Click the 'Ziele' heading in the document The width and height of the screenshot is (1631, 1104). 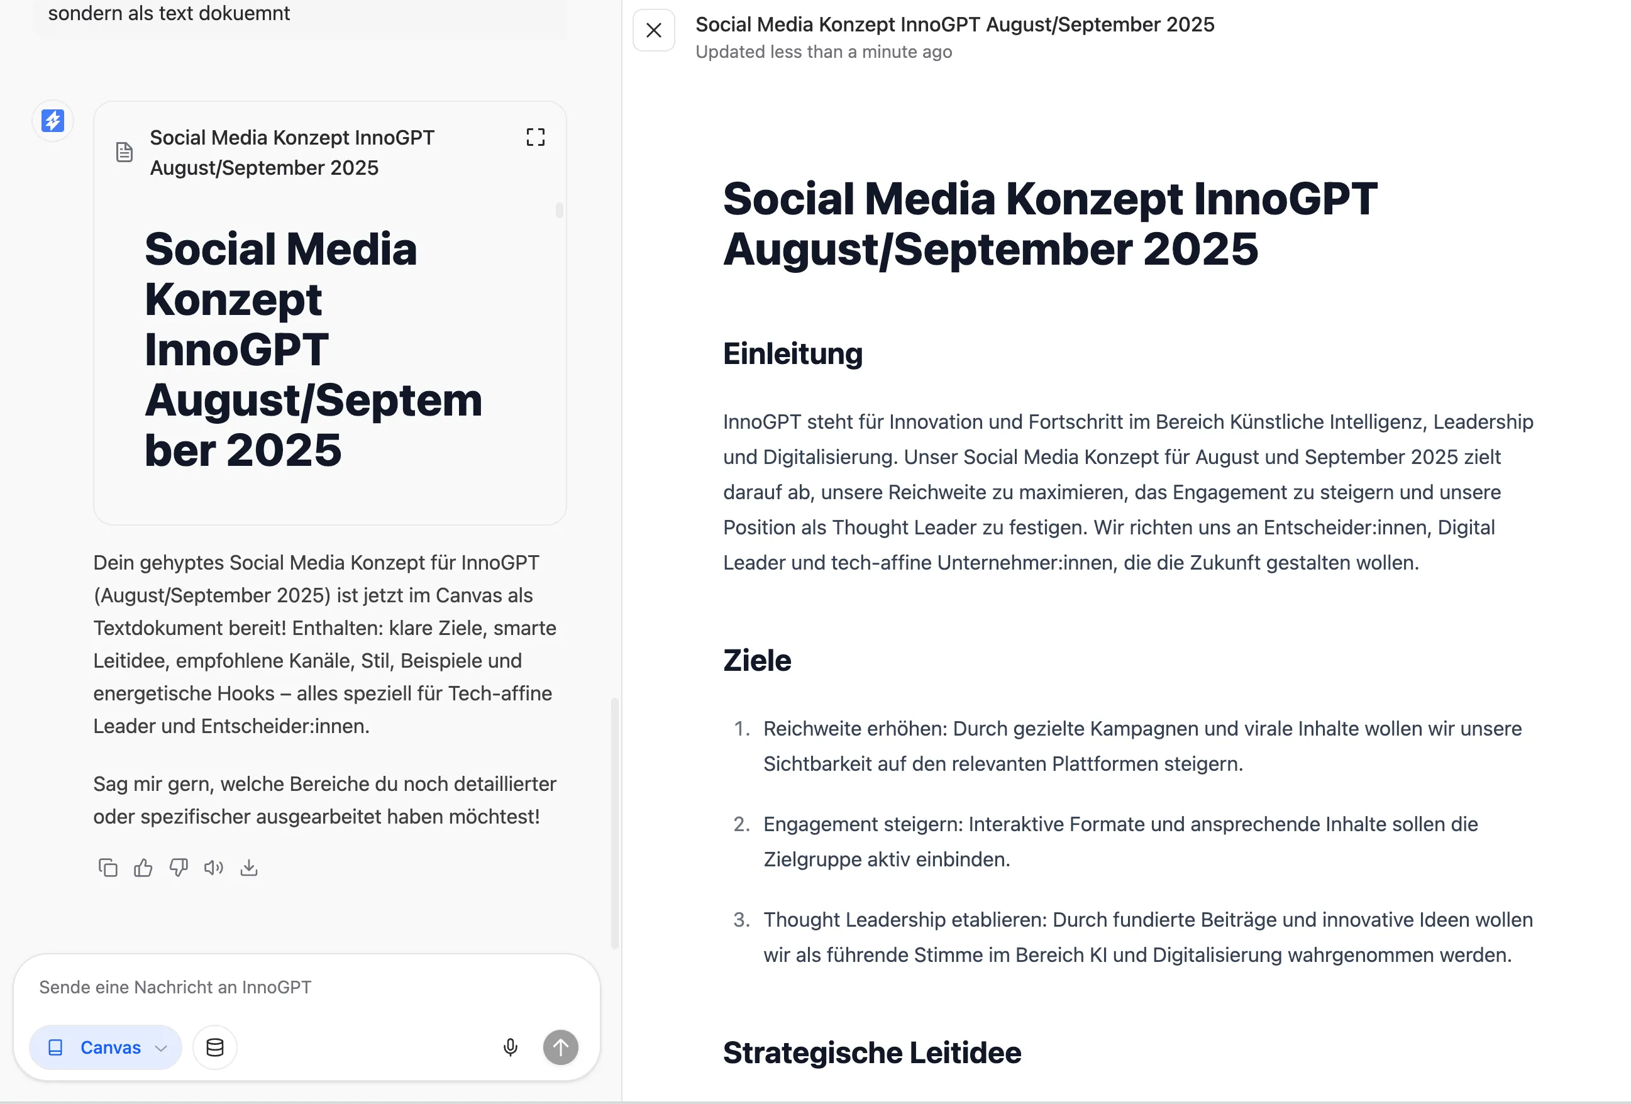tap(756, 660)
